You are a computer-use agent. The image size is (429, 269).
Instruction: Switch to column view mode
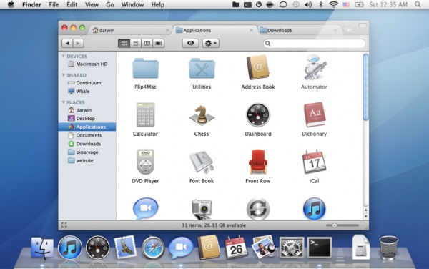[147, 43]
